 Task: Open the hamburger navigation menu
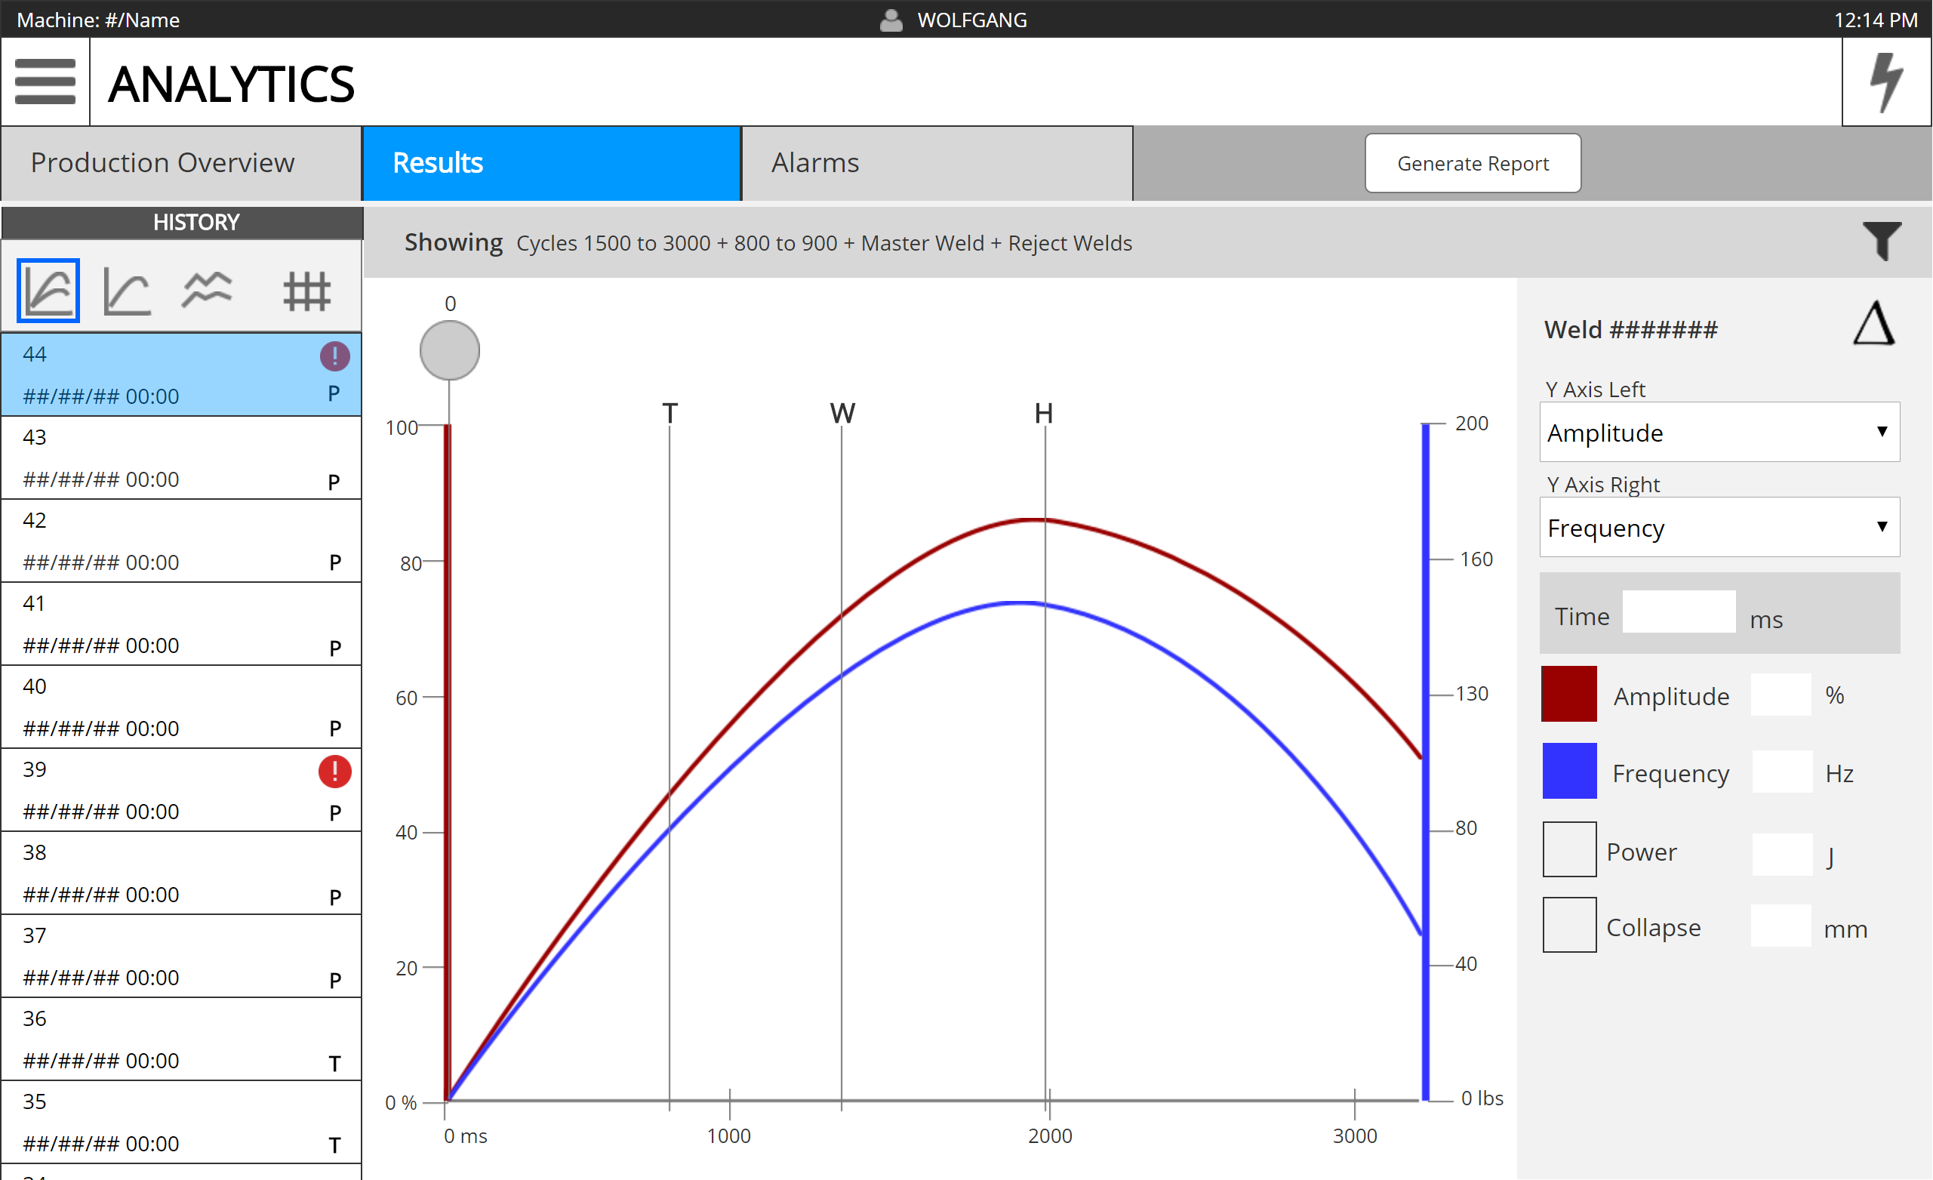click(45, 82)
